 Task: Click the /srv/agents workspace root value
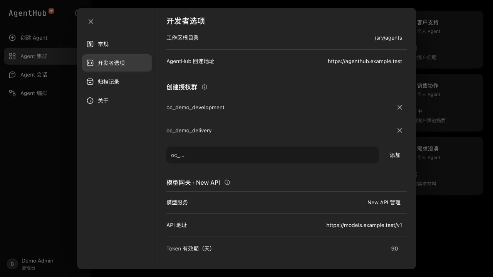pos(388,38)
